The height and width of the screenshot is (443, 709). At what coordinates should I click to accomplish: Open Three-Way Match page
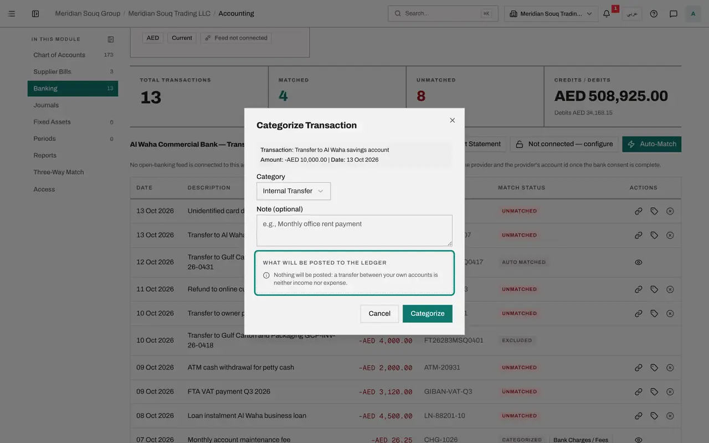[73, 172]
